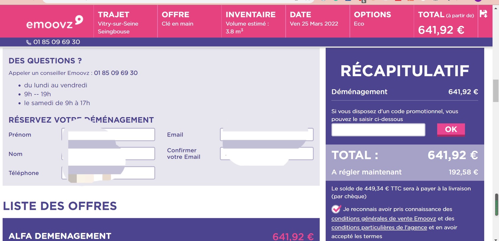
Task: Save the quote with the floppy disk icon
Action: click(483, 14)
